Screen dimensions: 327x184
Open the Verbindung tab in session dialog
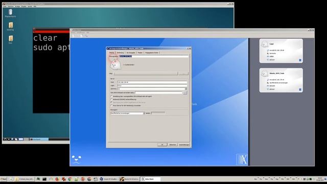(121, 53)
